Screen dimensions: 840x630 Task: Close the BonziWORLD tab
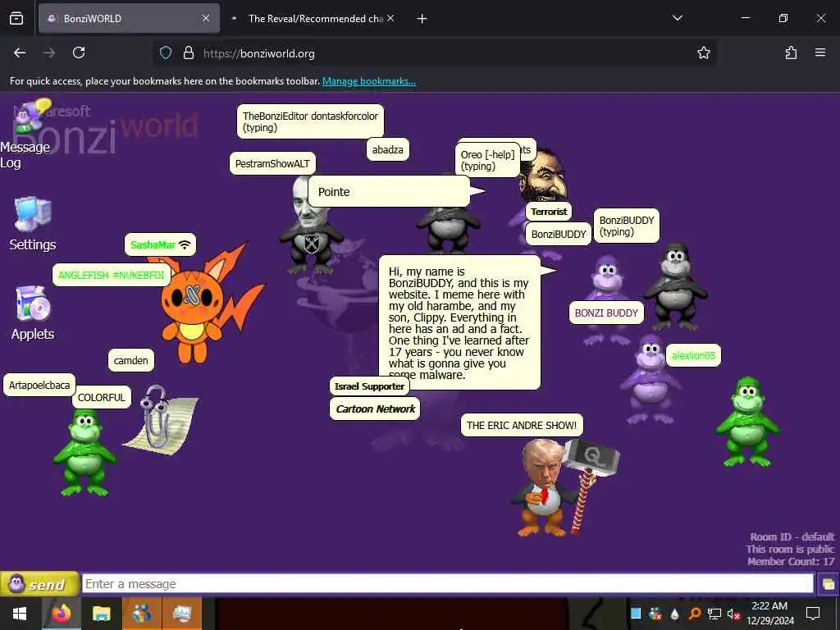click(206, 18)
